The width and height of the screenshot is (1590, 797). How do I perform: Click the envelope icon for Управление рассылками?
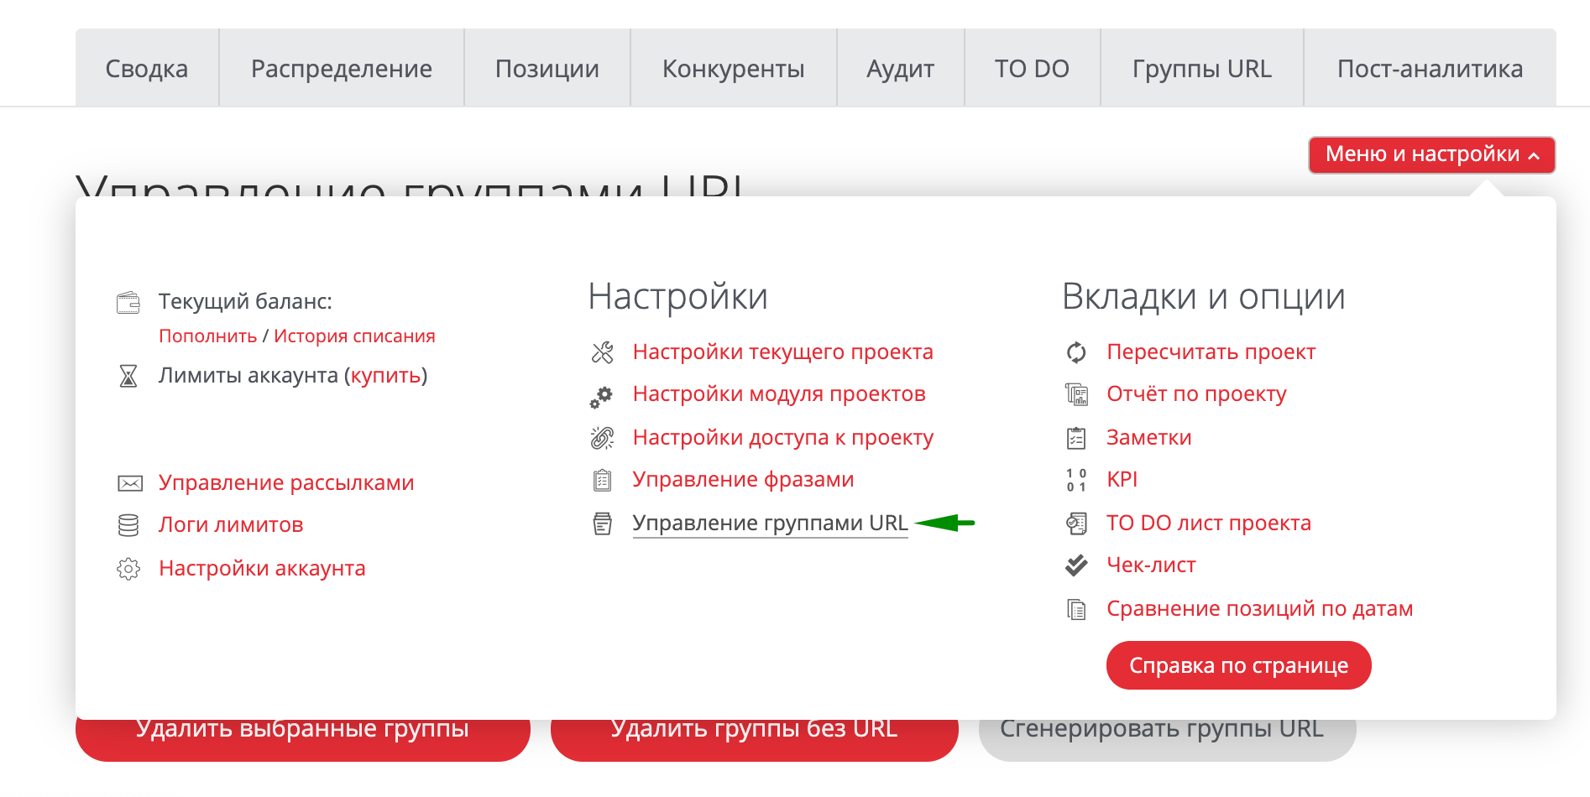[x=129, y=483]
